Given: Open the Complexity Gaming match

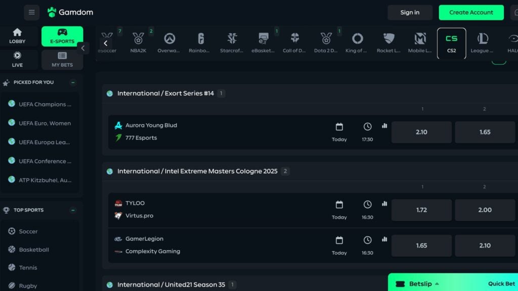Looking at the screenshot, I should point(153,251).
